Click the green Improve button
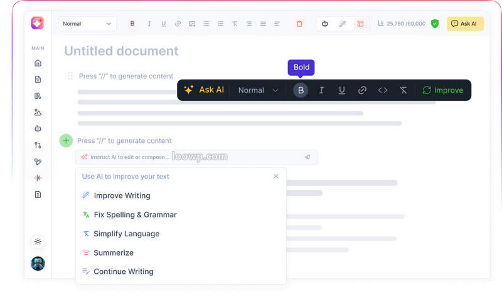The image size is (502, 297). point(443,90)
